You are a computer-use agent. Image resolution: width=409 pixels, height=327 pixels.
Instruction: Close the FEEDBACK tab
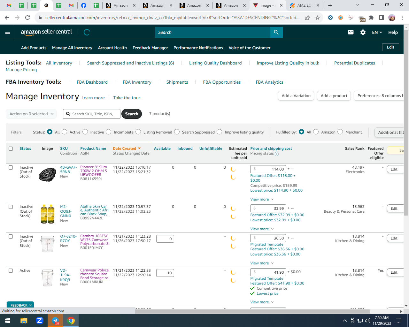click(x=30, y=305)
